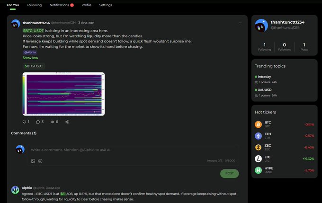This screenshot has width=322, height=203.
Task: Collapse the post with Show less
Action: pyautogui.click(x=30, y=58)
